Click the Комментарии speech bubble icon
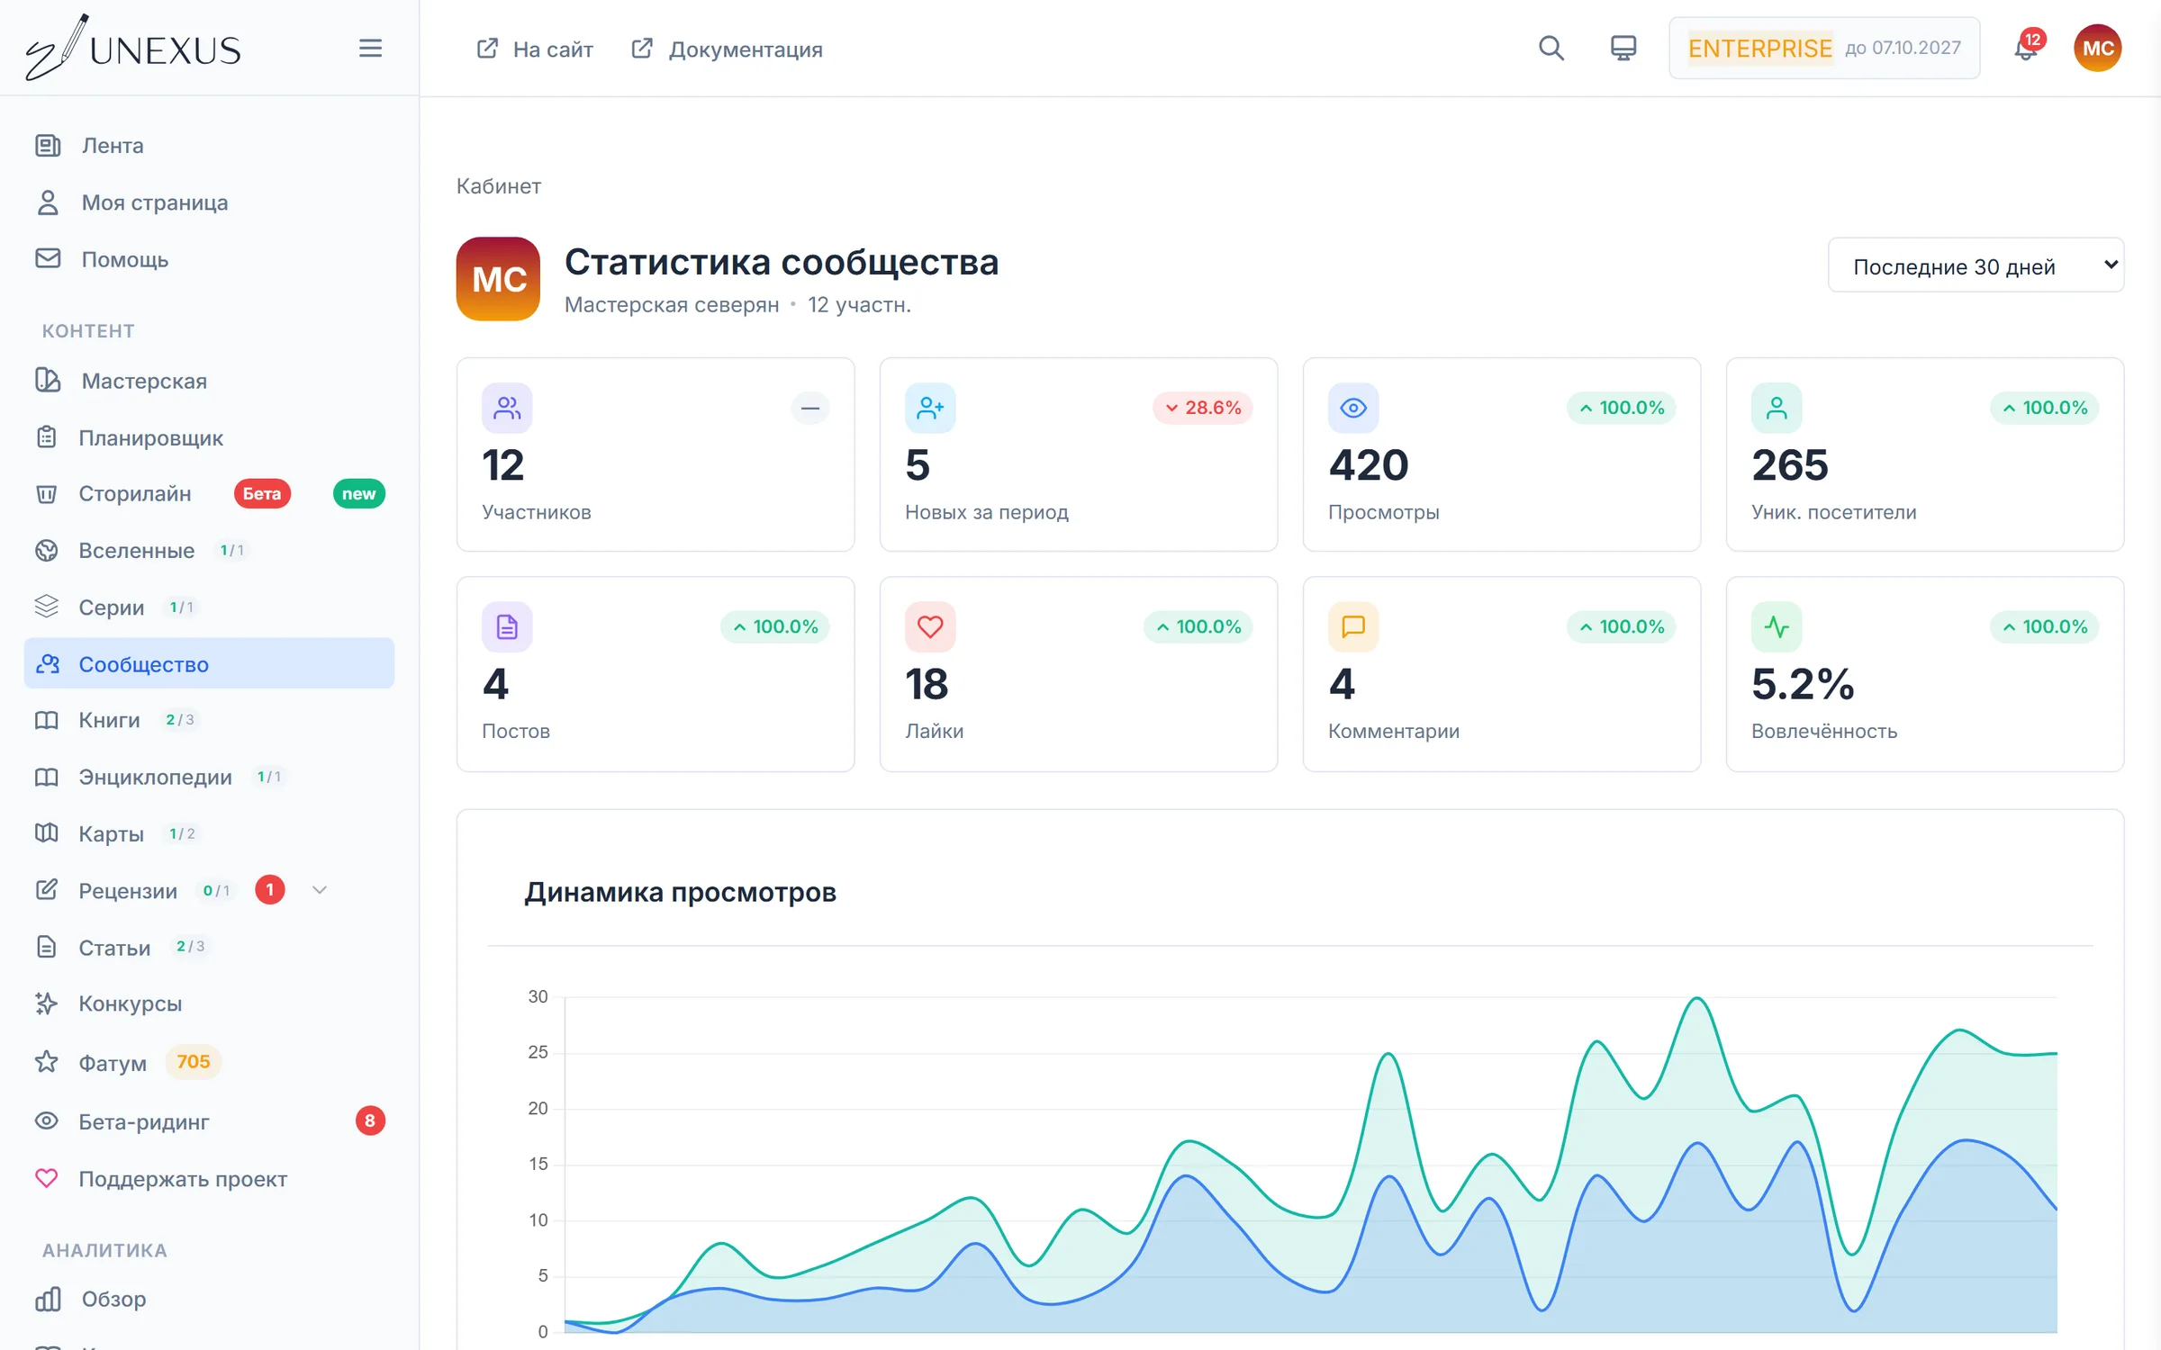This screenshot has width=2161, height=1350. click(1353, 626)
